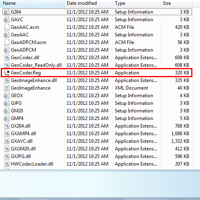Viewport: 200px width, 200px height.
Task: Click the GeoCodec.dll file icon
Action: (x=7, y=58)
